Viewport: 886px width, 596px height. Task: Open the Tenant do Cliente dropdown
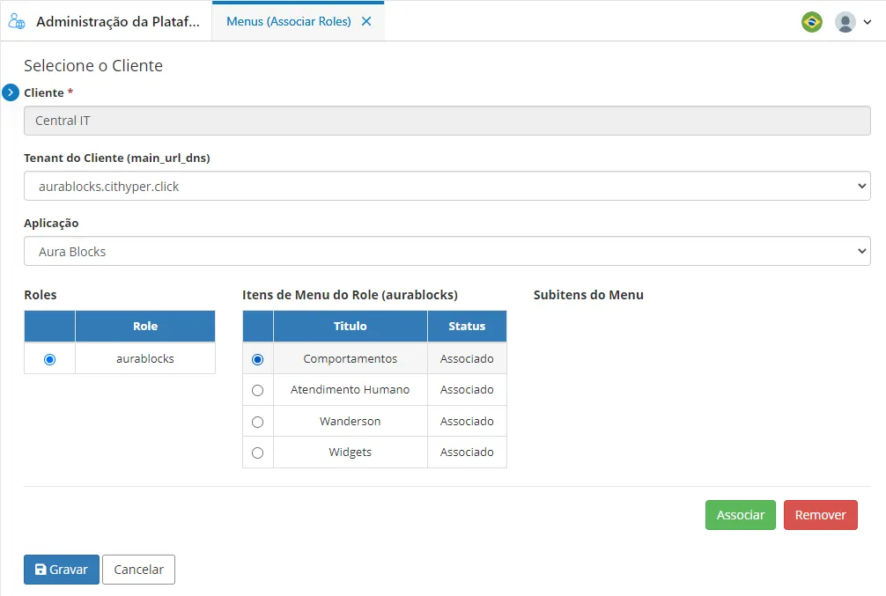[447, 186]
